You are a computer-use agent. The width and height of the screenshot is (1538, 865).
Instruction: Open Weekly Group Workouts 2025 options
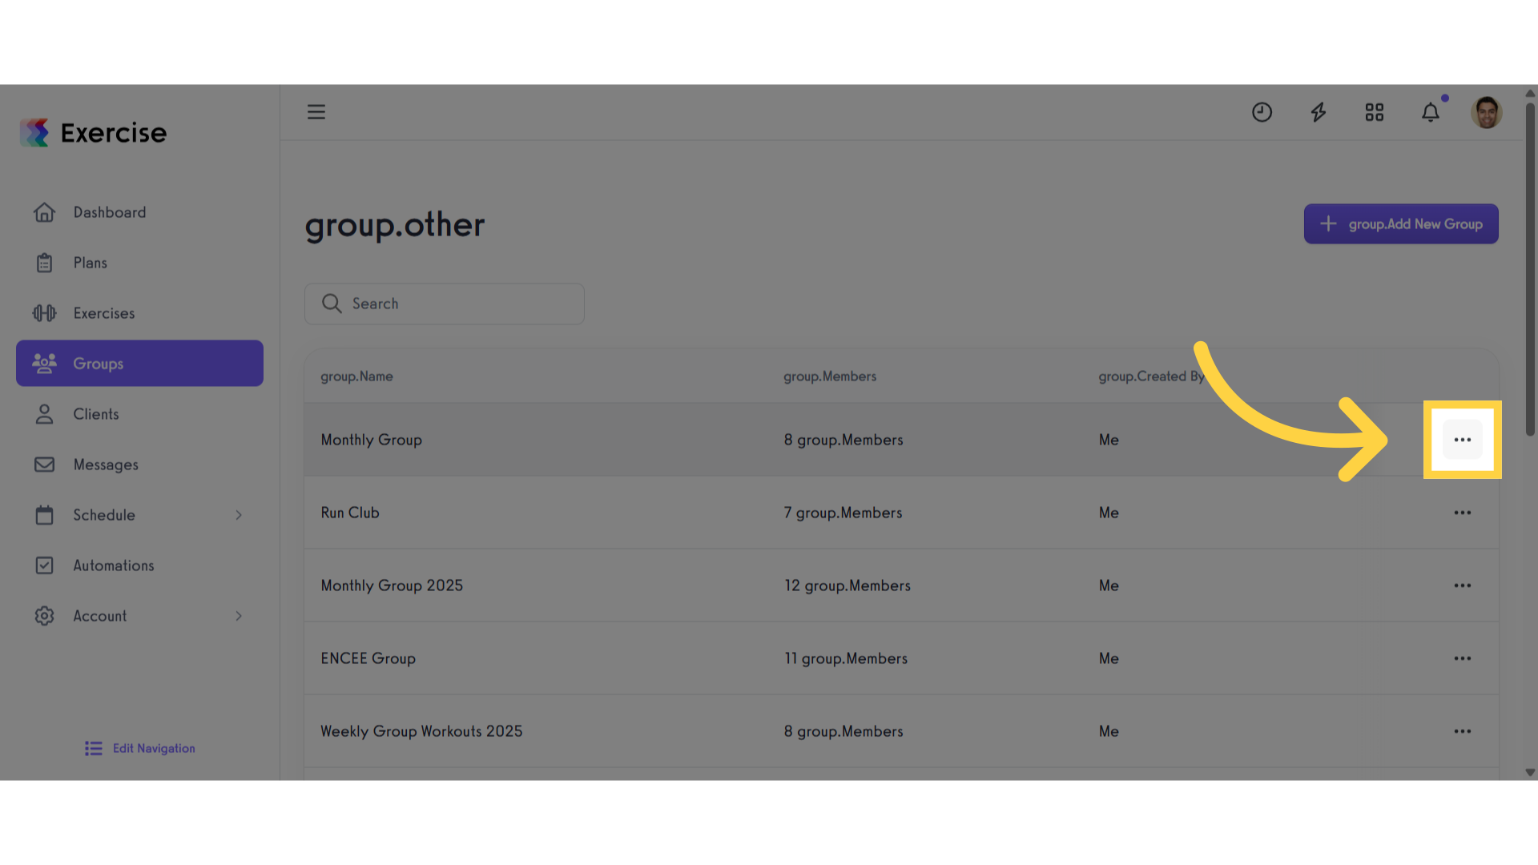(1463, 731)
